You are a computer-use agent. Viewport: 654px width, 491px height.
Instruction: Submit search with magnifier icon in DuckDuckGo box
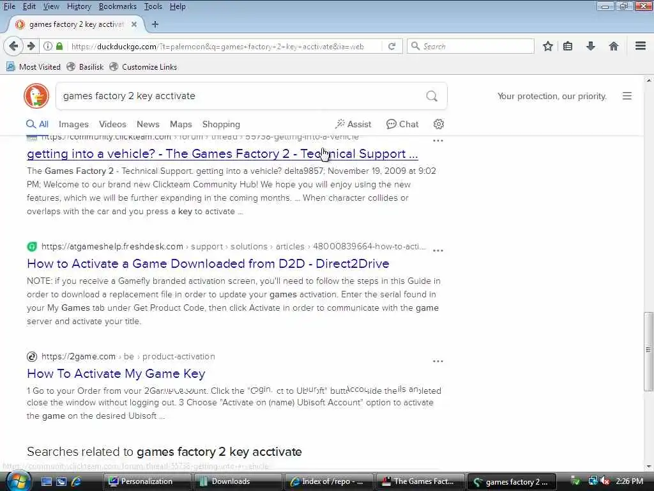click(x=432, y=96)
